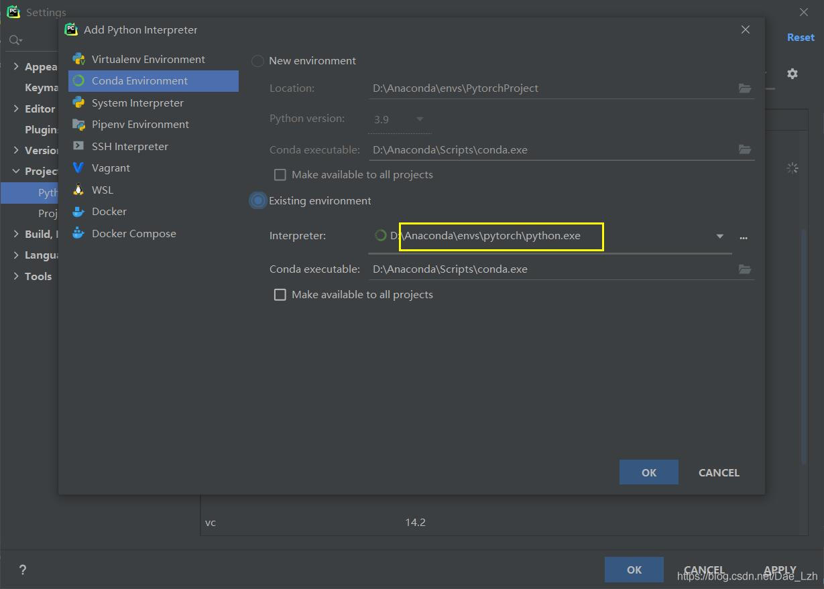Image resolution: width=824 pixels, height=589 pixels.
Task: Open settings gear icon in interpreter panel
Action: 792,74
